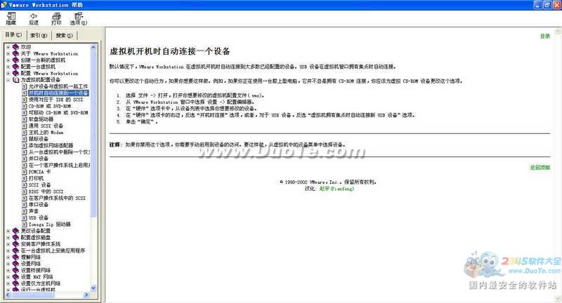Click the page icon beside USB 设备
This screenshot has width=562, height=303.
25,217
